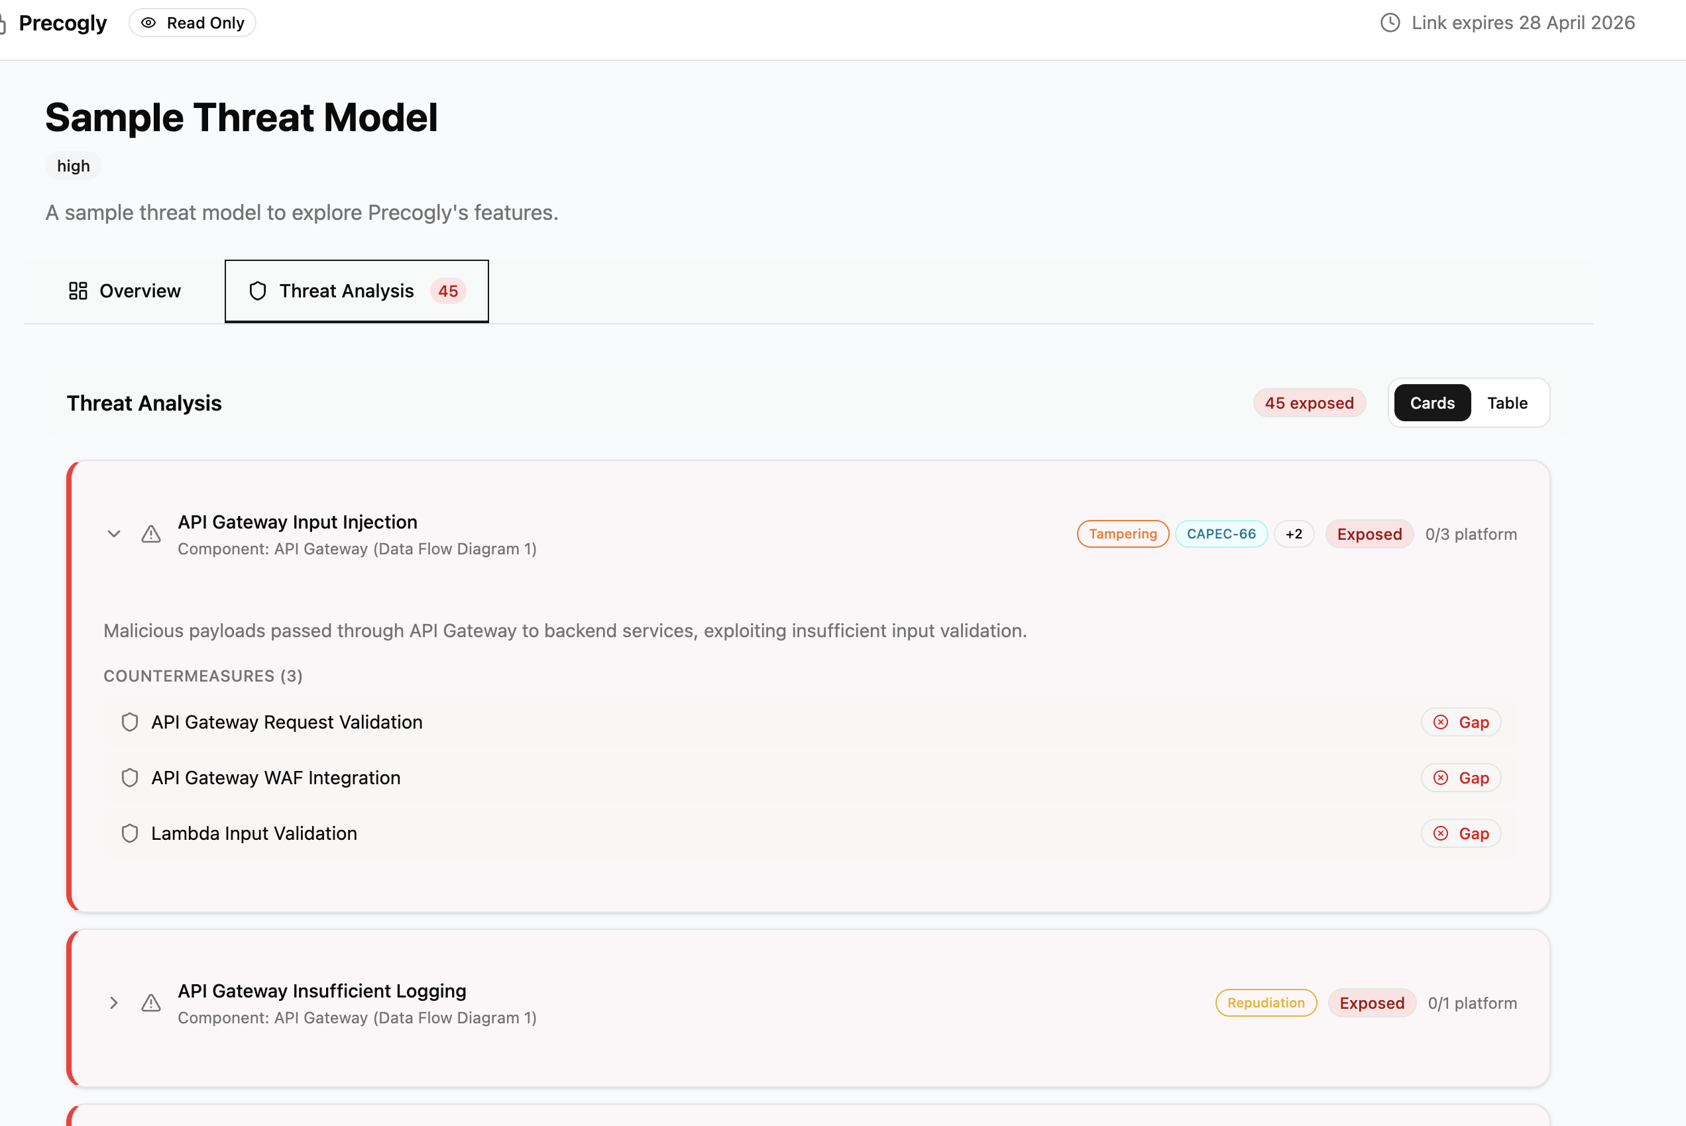Click the CAPEC-66 tag
This screenshot has width=1686, height=1126.
click(x=1221, y=535)
